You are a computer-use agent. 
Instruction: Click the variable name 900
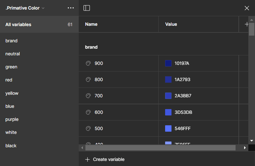pyautogui.click(x=99, y=63)
